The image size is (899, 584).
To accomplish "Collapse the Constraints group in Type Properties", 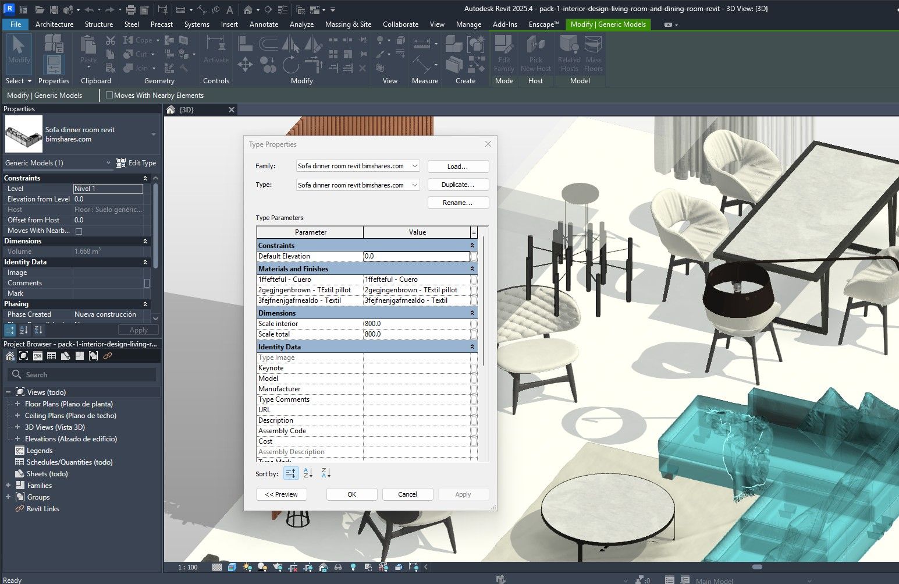I will coord(472,246).
